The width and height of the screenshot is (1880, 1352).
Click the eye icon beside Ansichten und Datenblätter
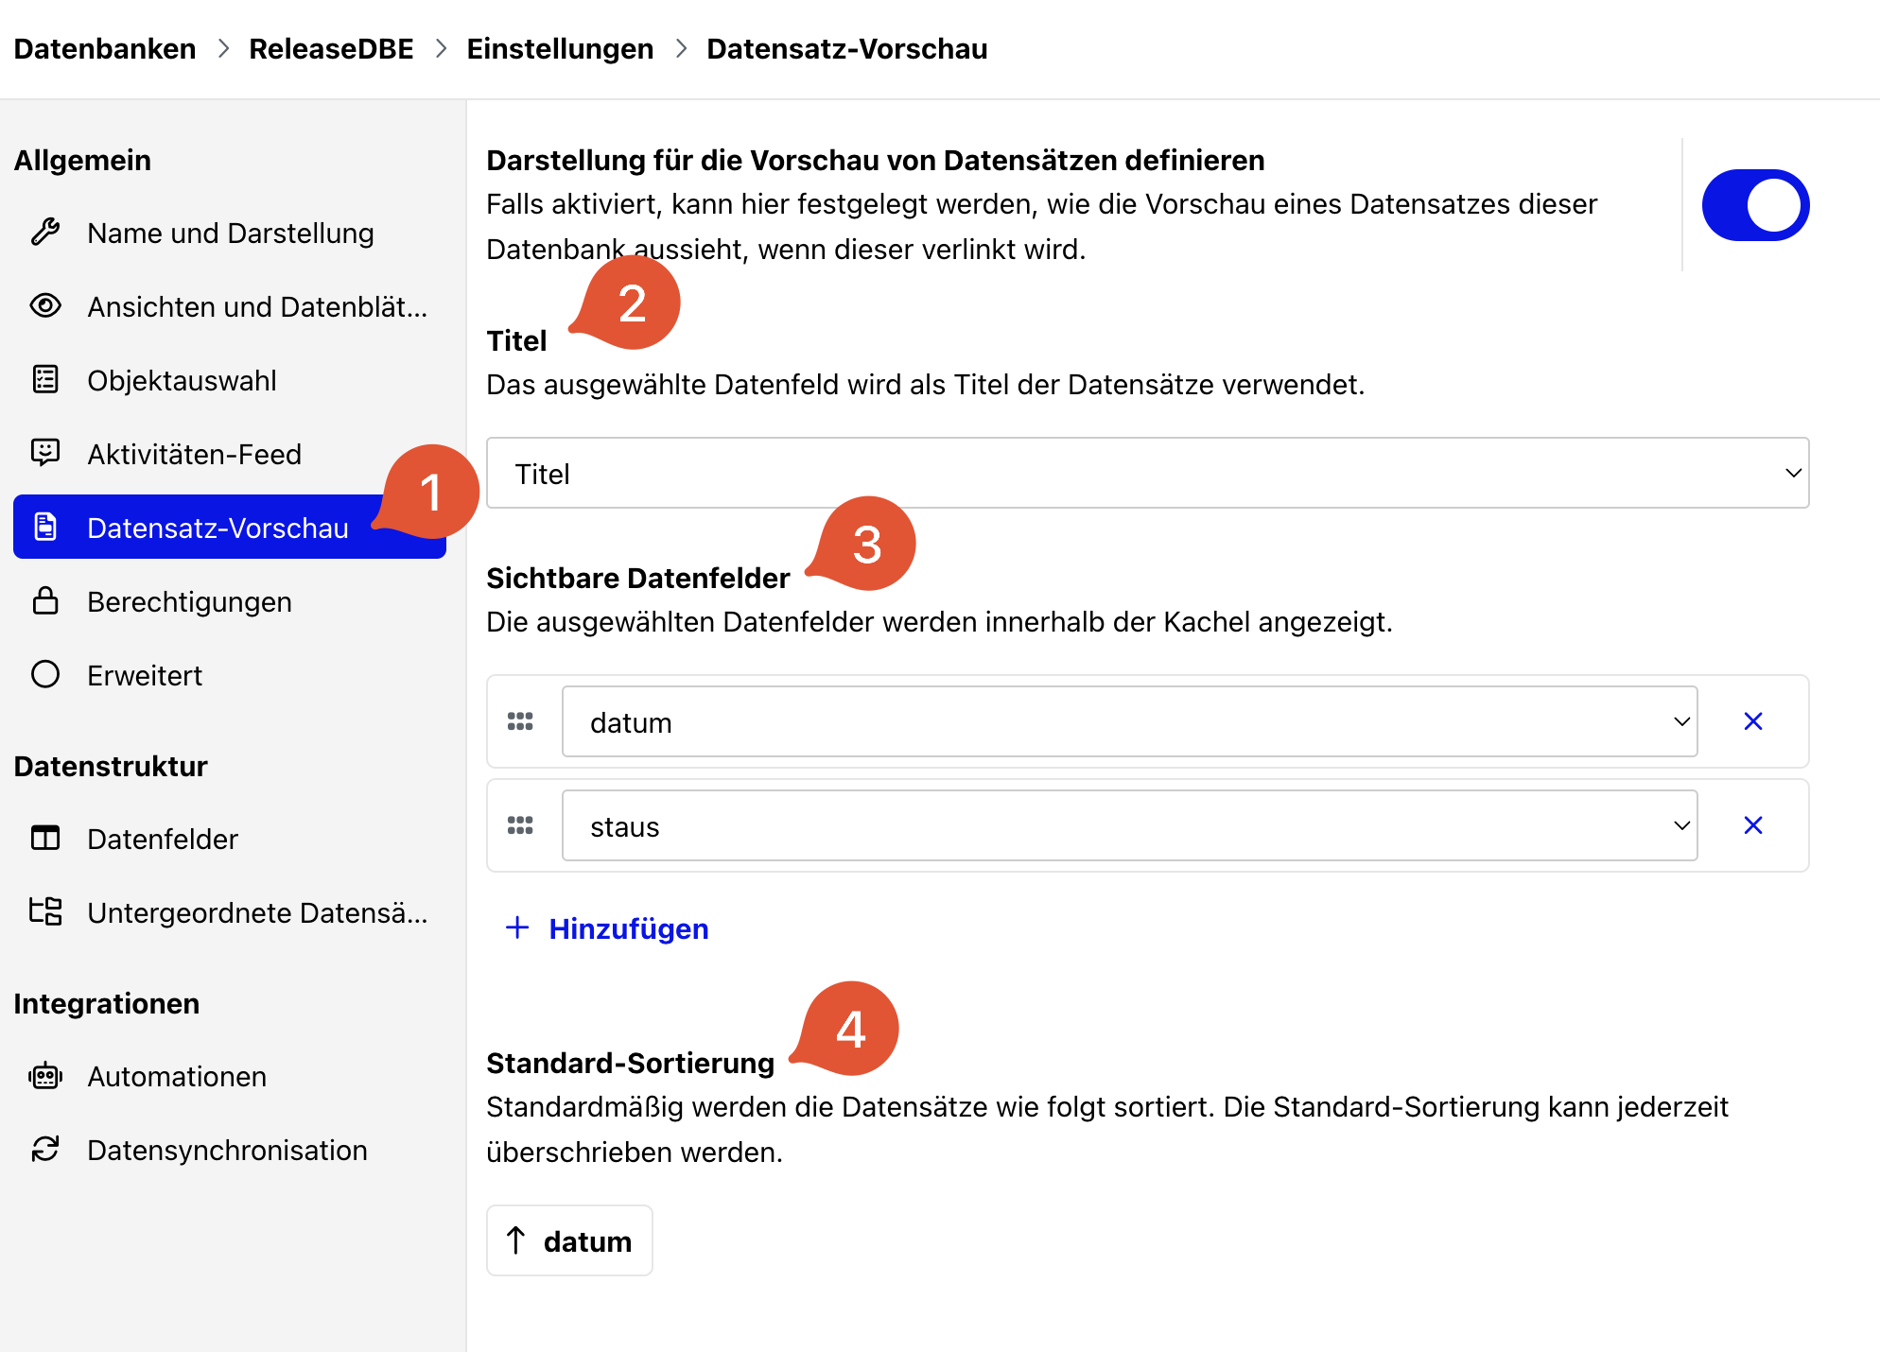pyautogui.click(x=45, y=305)
